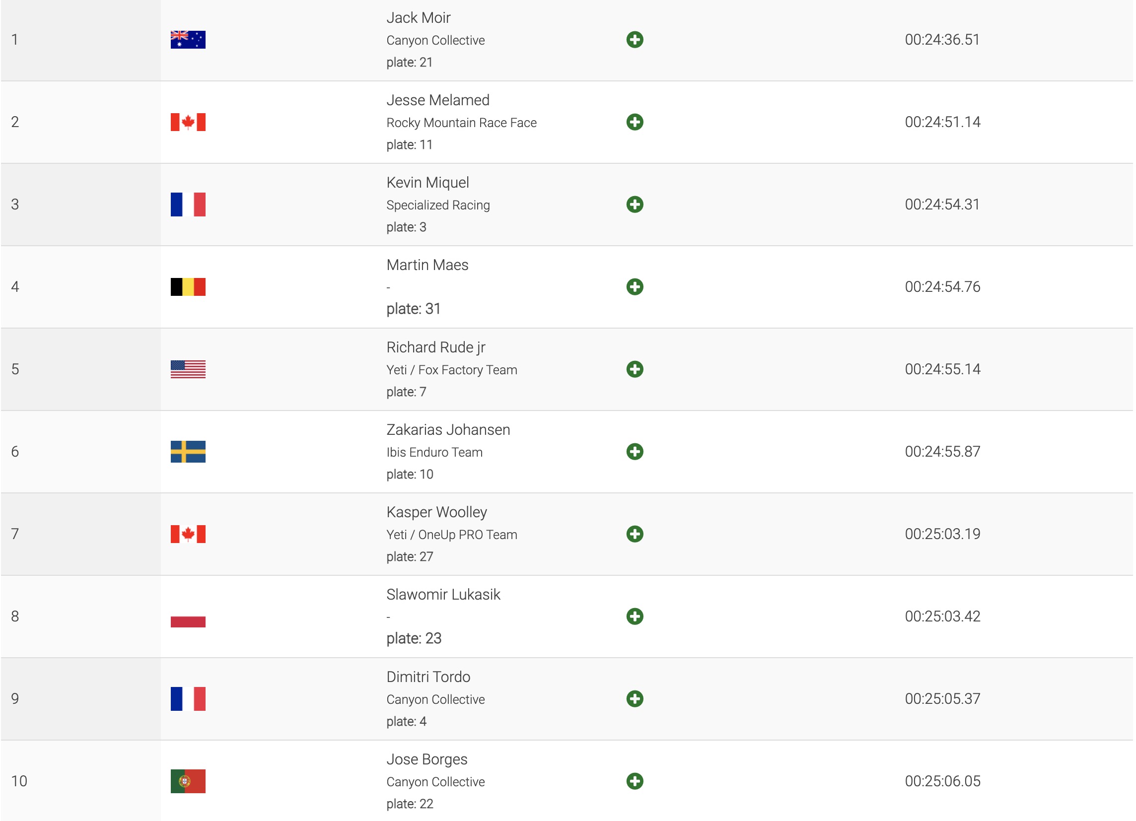This screenshot has width=1136, height=821.
Task: Click plus icon beside Zakarias Johansen
Action: (635, 452)
